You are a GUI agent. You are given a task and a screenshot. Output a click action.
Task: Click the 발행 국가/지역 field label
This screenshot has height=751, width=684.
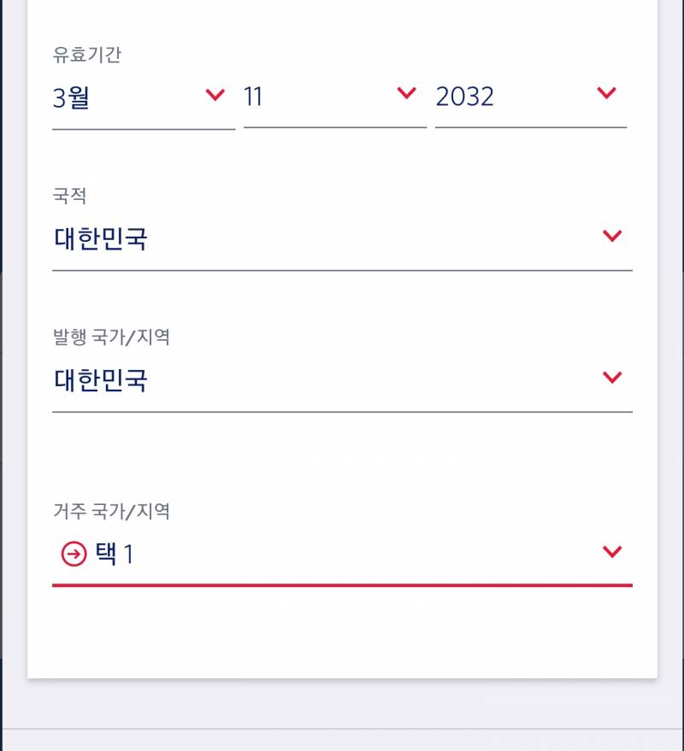111,337
